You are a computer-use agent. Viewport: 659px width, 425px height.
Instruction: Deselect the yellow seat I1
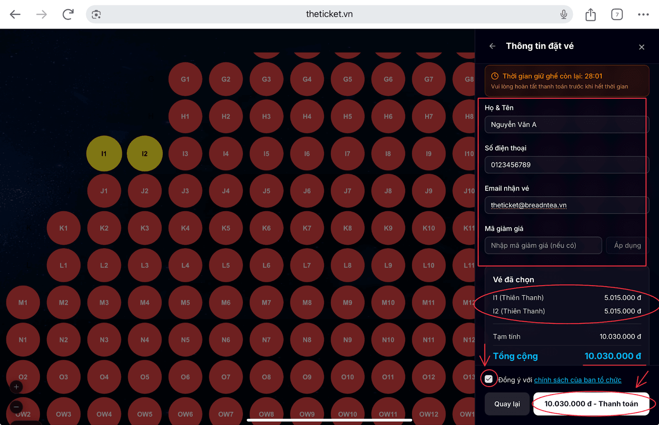(x=104, y=153)
